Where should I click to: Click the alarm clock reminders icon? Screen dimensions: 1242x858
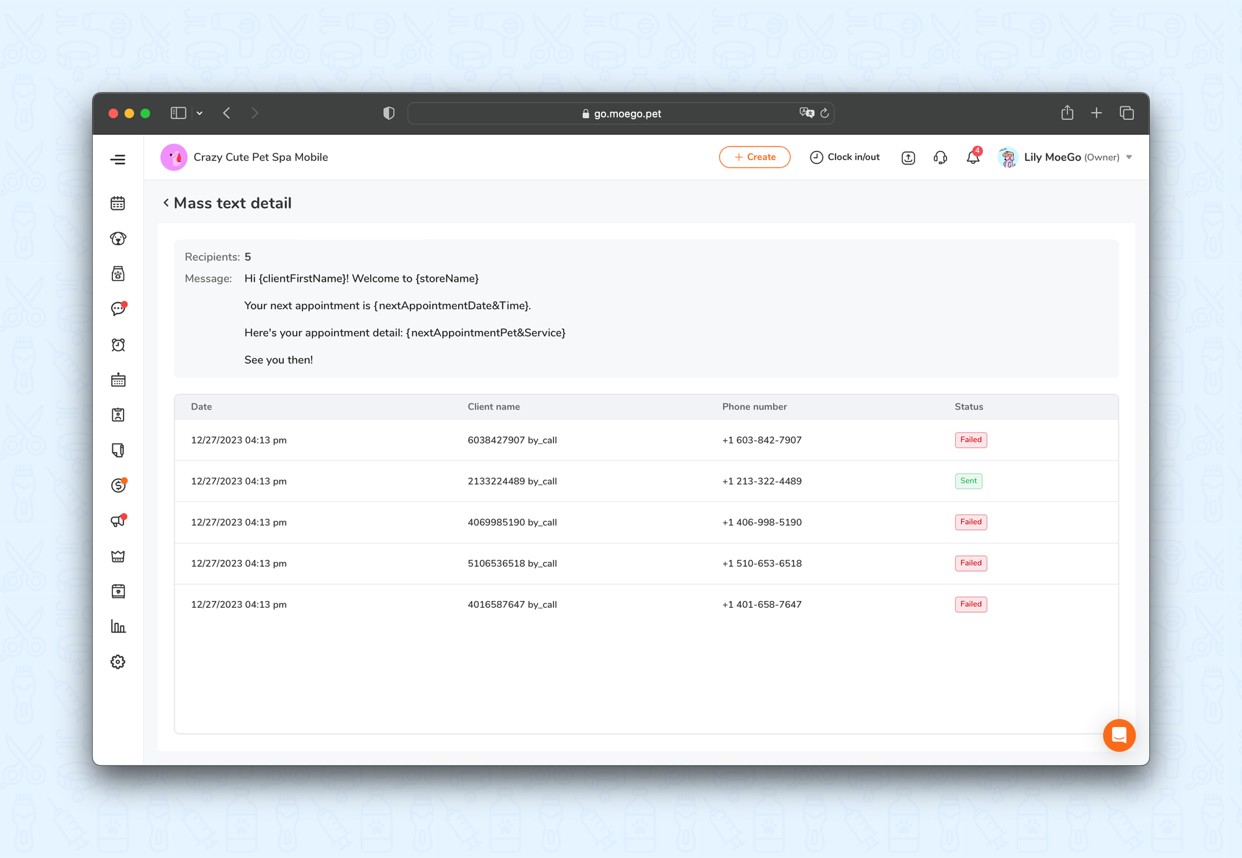coord(118,345)
